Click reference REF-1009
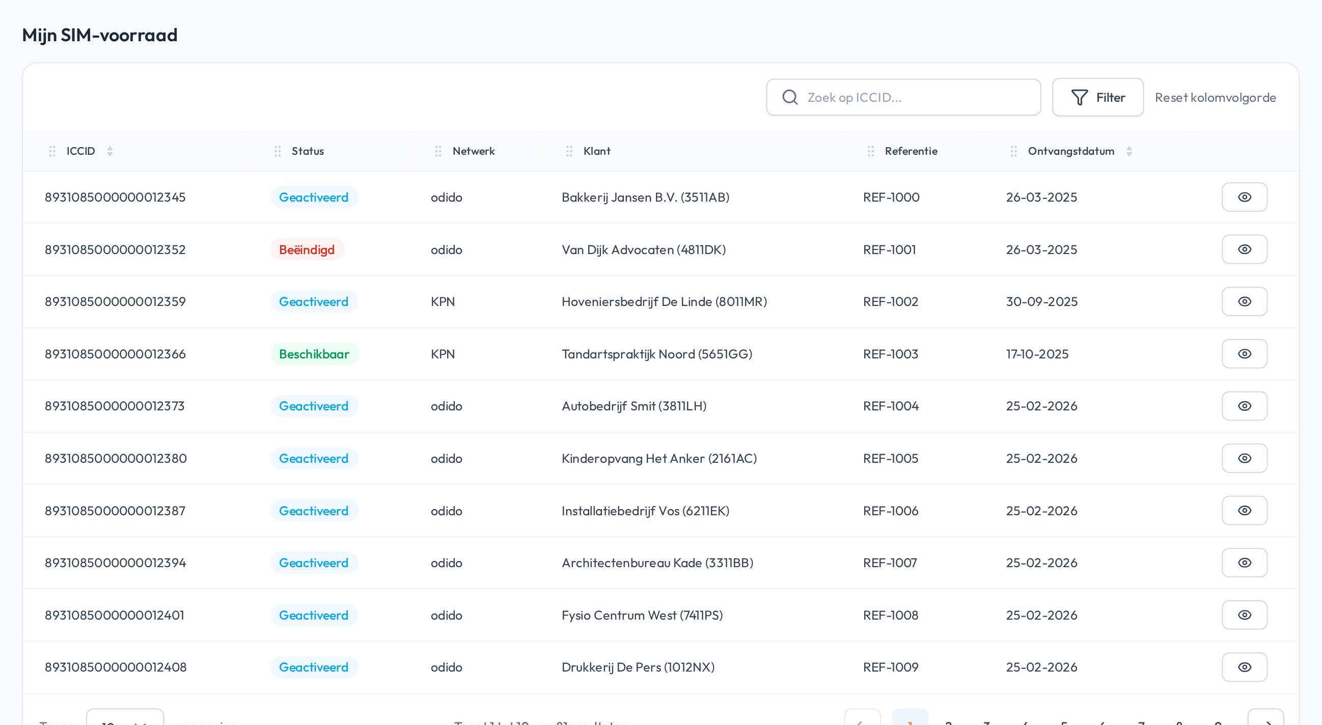 point(890,667)
